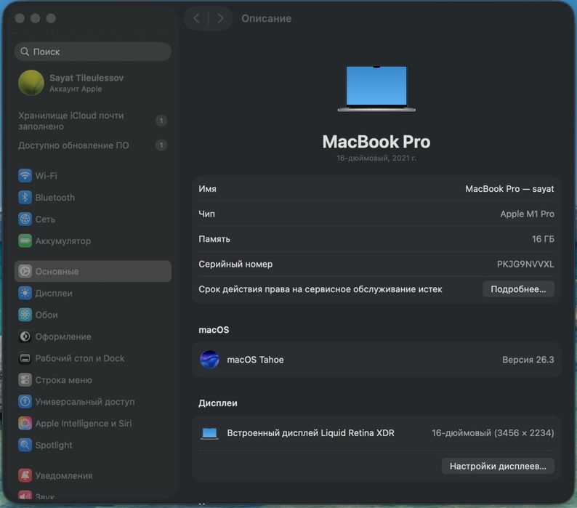Close the System Settings window
Screen dimensions: 577x508
(x=20, y=18)
